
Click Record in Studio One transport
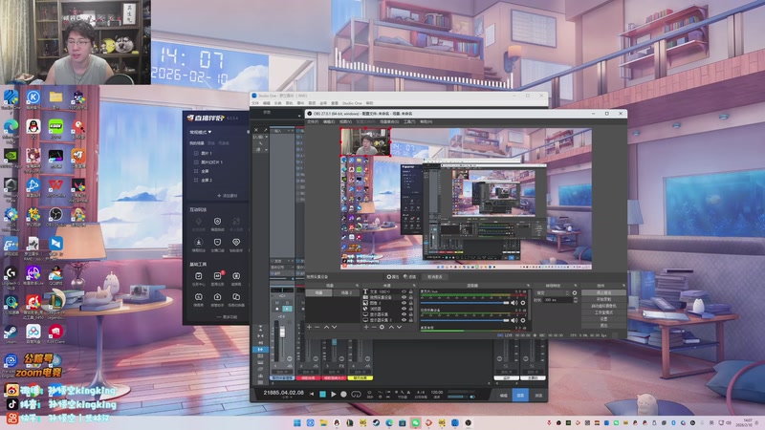point(344,394)
